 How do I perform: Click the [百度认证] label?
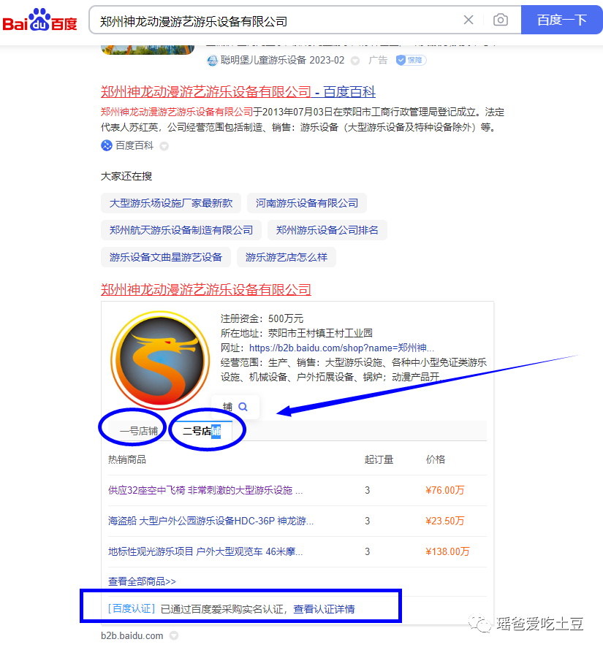pyautogui.click(x=132, y=609)
